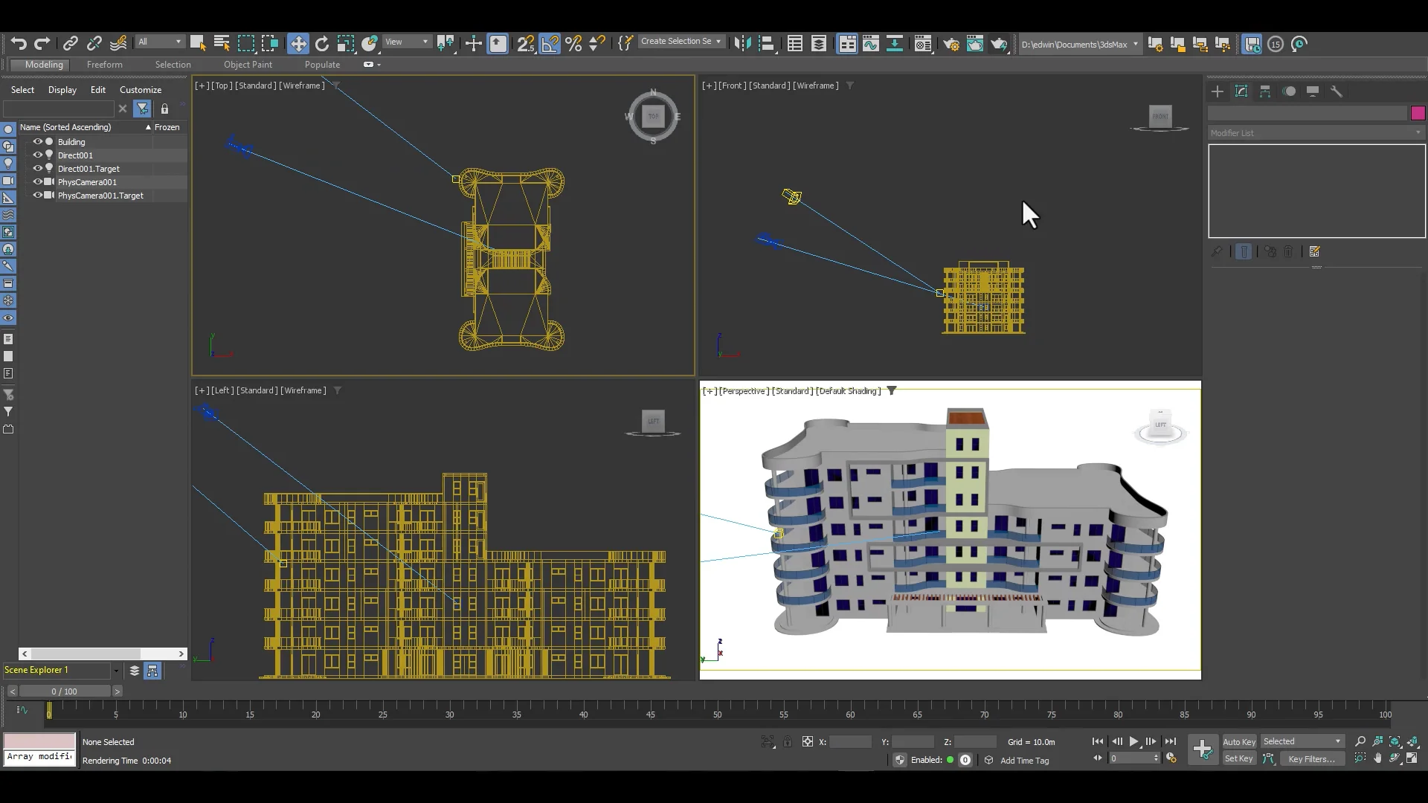The height and width of the screenshot is (803, 1428).
Task: Remove the modifier using the trash icon
Action: 1289,251
